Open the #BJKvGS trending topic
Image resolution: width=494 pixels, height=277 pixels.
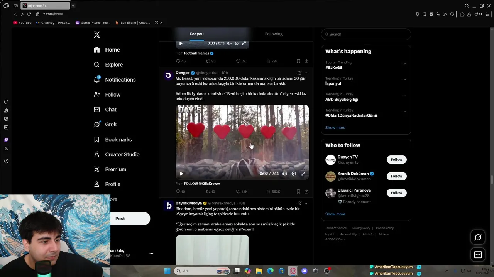click(334, 68)
